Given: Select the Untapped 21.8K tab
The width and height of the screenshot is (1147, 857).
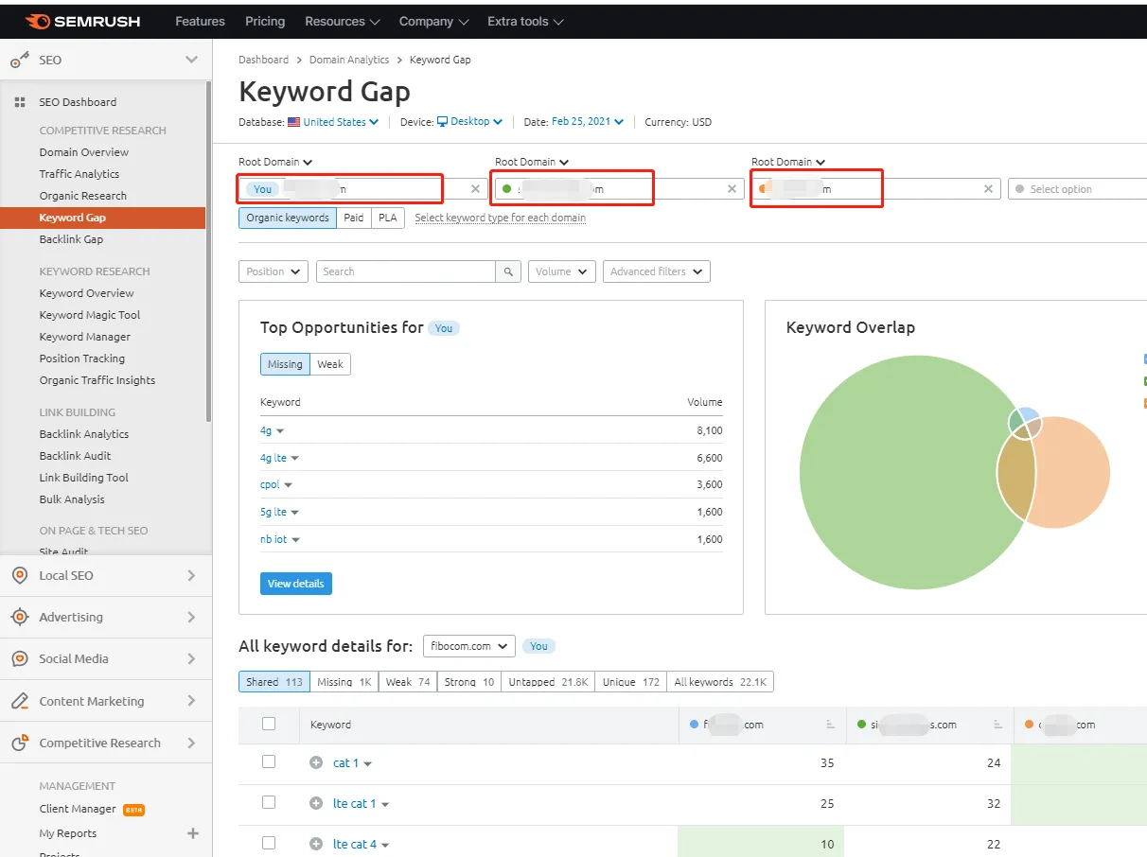Looking at the screenshot, I should [548, 682].
